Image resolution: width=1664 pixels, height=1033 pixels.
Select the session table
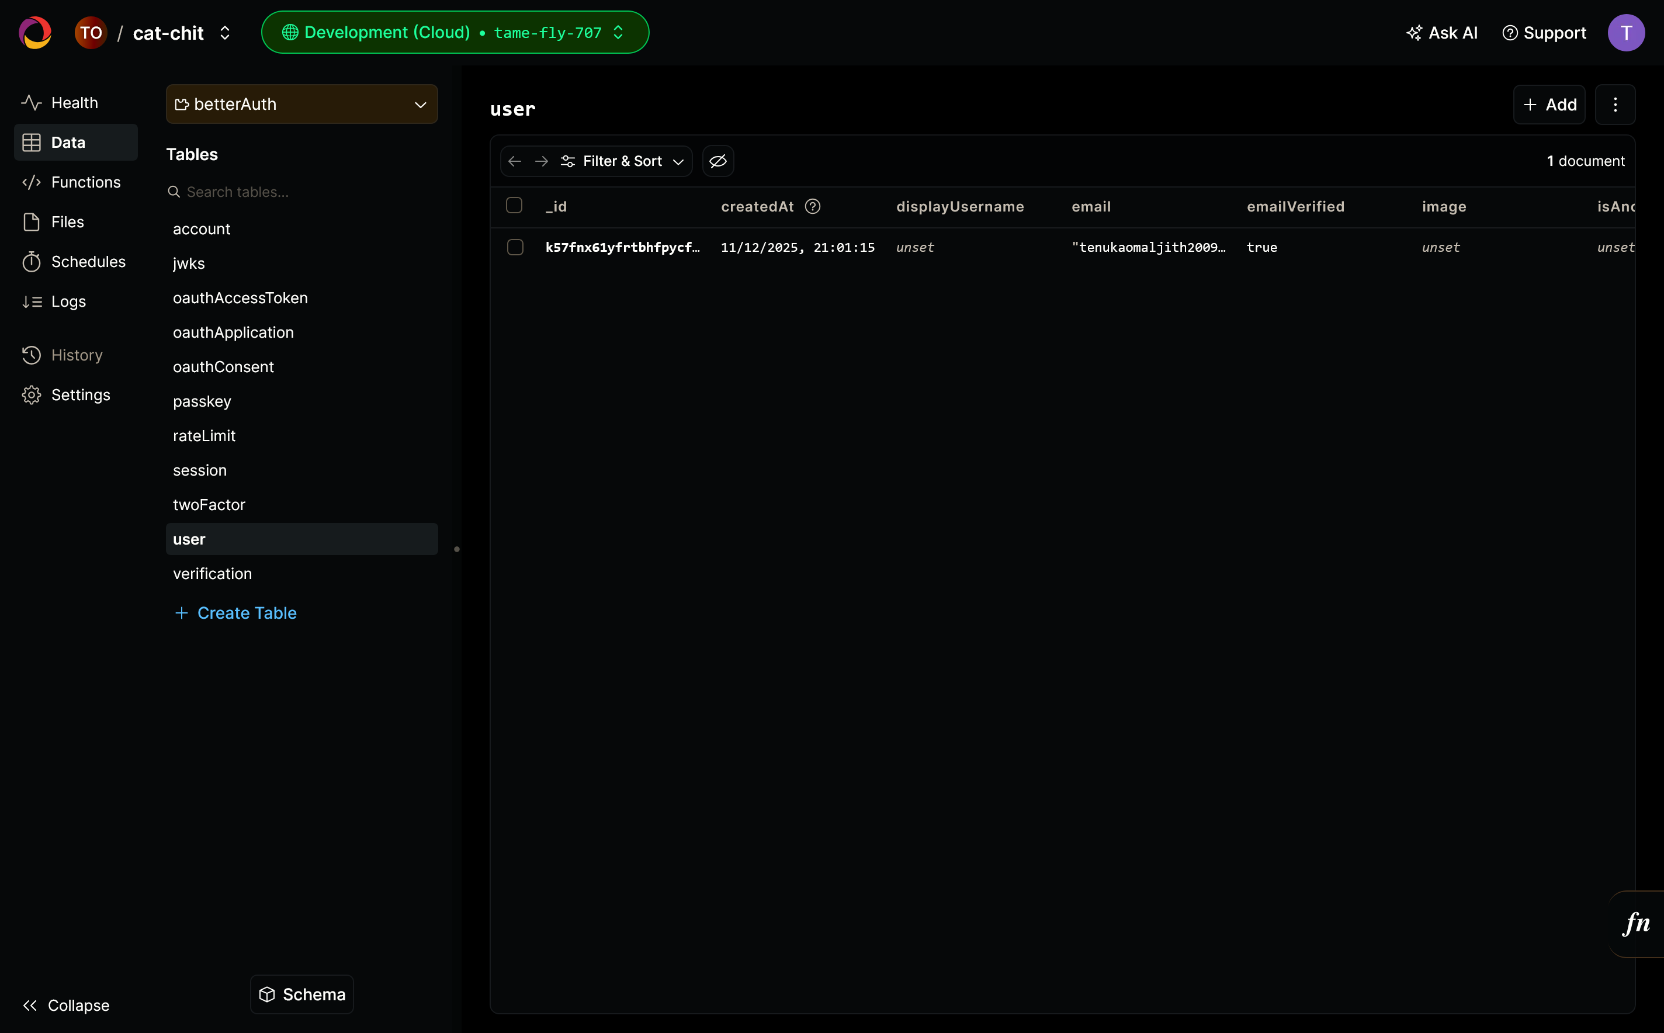tap(199, 470)
